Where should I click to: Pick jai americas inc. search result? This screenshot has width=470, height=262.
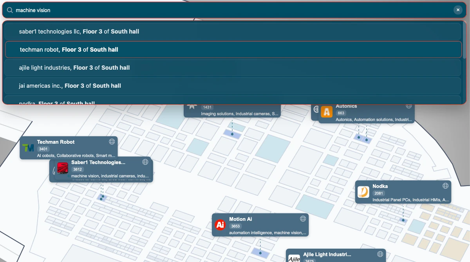(x=233, y=85)
